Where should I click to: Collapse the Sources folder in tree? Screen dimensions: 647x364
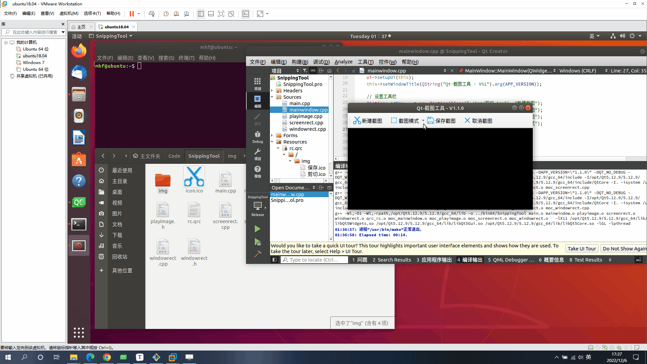coord(272,97)
